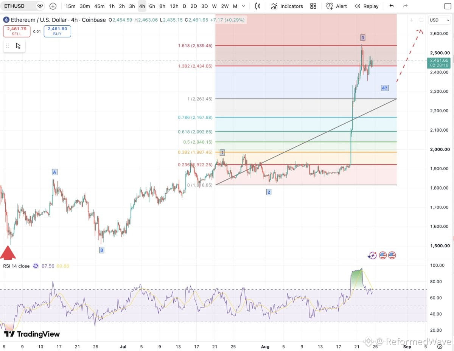This screenshot has width=454, height=351.
Task: Select the 4? wave label
Action: (x=385, y=88)
